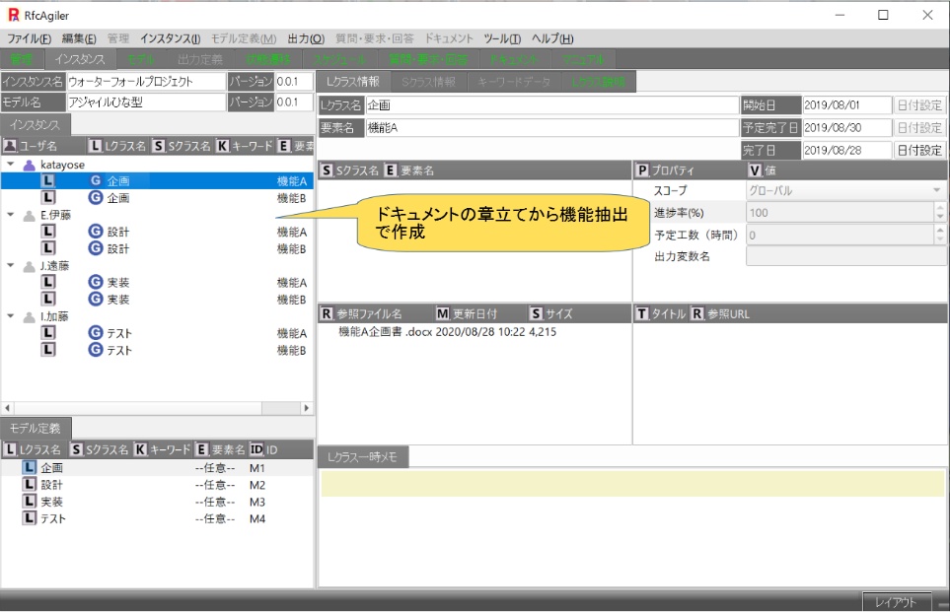
Task: Click the L icon of 設計 in モデル定義
Action: [x=30, y=485]
